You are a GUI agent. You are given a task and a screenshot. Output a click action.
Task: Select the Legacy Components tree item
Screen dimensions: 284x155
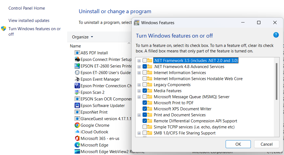[x=172, y=85]
